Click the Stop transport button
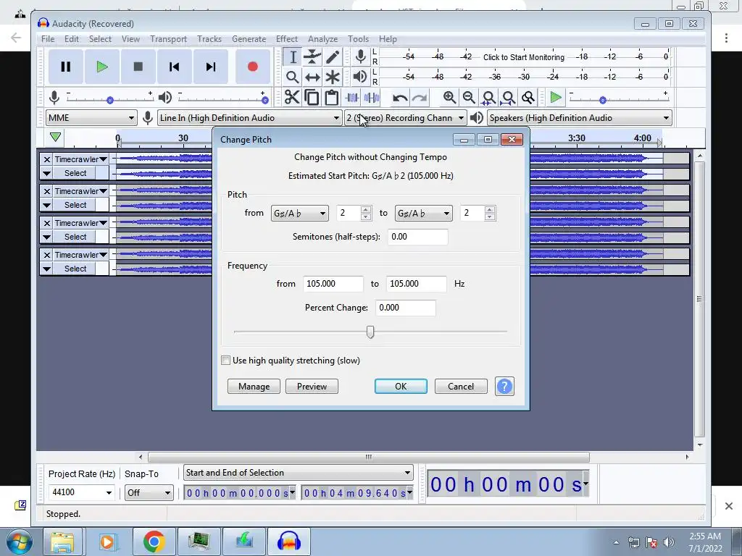 [x=138, y=67]
